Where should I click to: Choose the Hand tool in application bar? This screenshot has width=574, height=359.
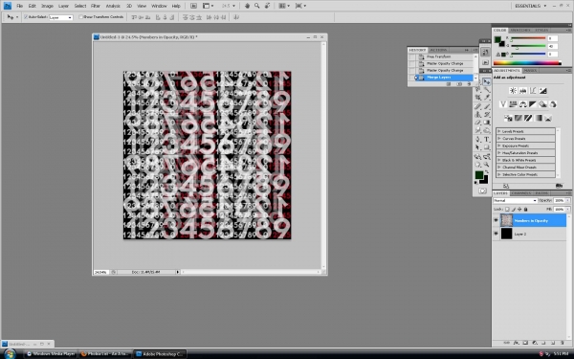[x=247, y=6]
